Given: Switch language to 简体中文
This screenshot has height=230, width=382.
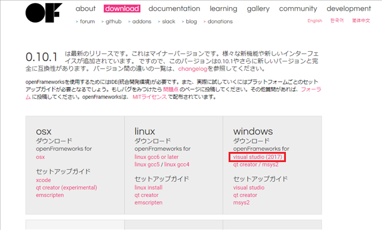Looking at the screenshot, I should 361,21.
